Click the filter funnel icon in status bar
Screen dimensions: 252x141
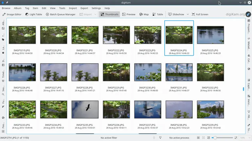[x=160, y=138]
